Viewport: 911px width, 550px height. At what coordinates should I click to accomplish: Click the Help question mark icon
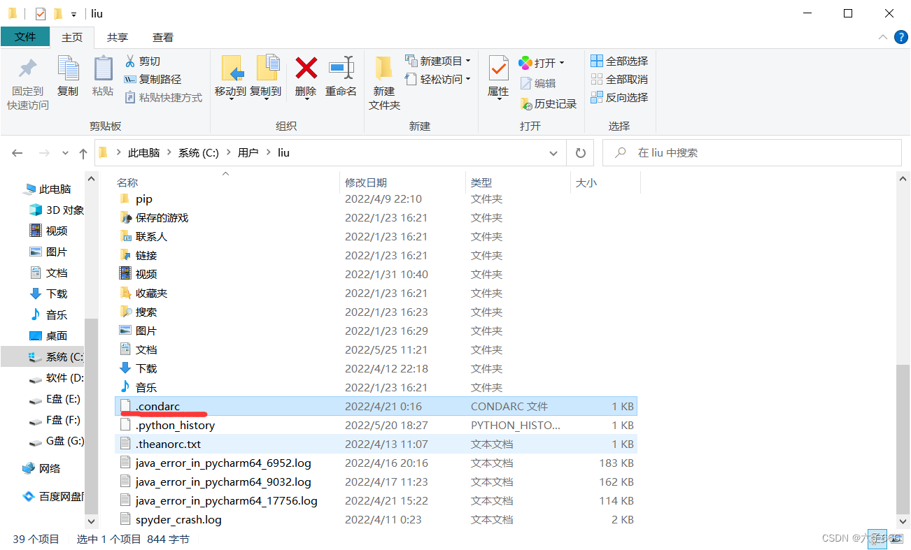(x=901, y=37)
